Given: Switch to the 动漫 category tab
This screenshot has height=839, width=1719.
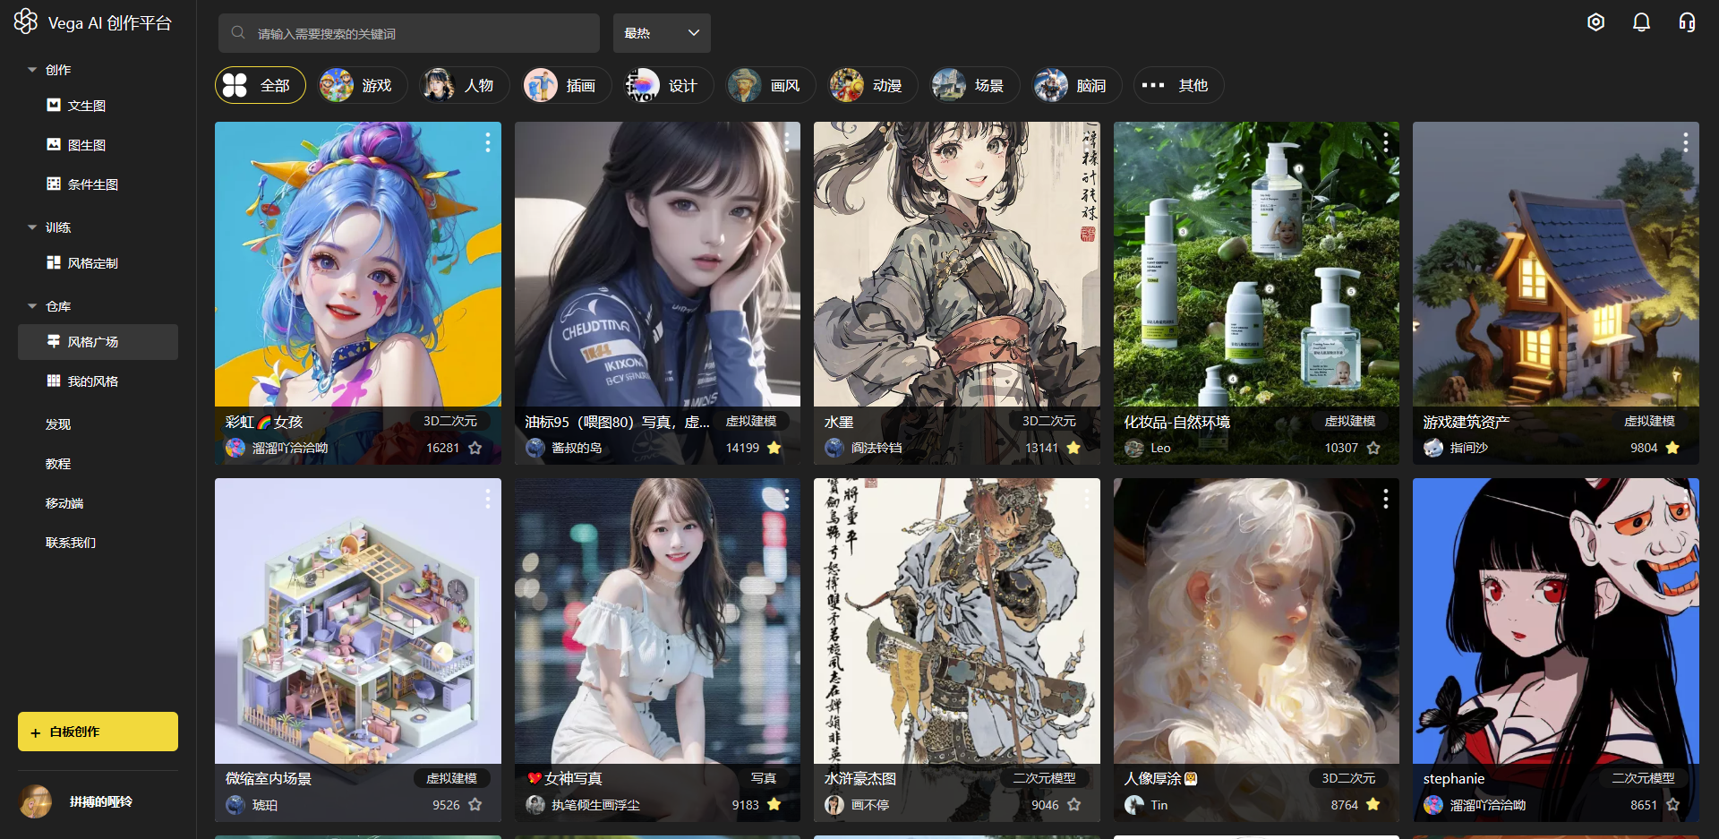Looking at the screenshot, I should [x=872, y=85].
